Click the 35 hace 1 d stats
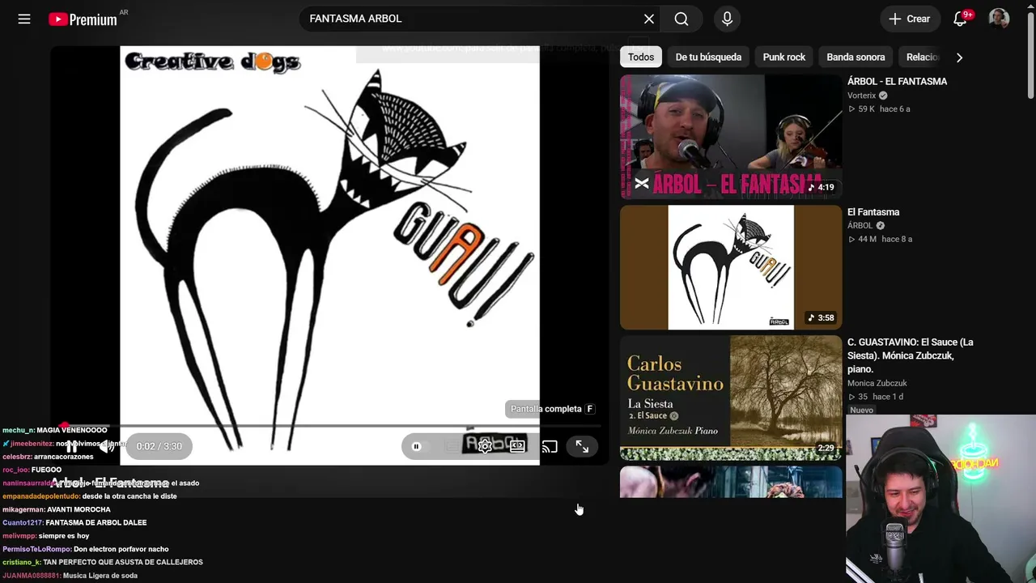This screenshot has height=583, width=1036. point(875,397)
